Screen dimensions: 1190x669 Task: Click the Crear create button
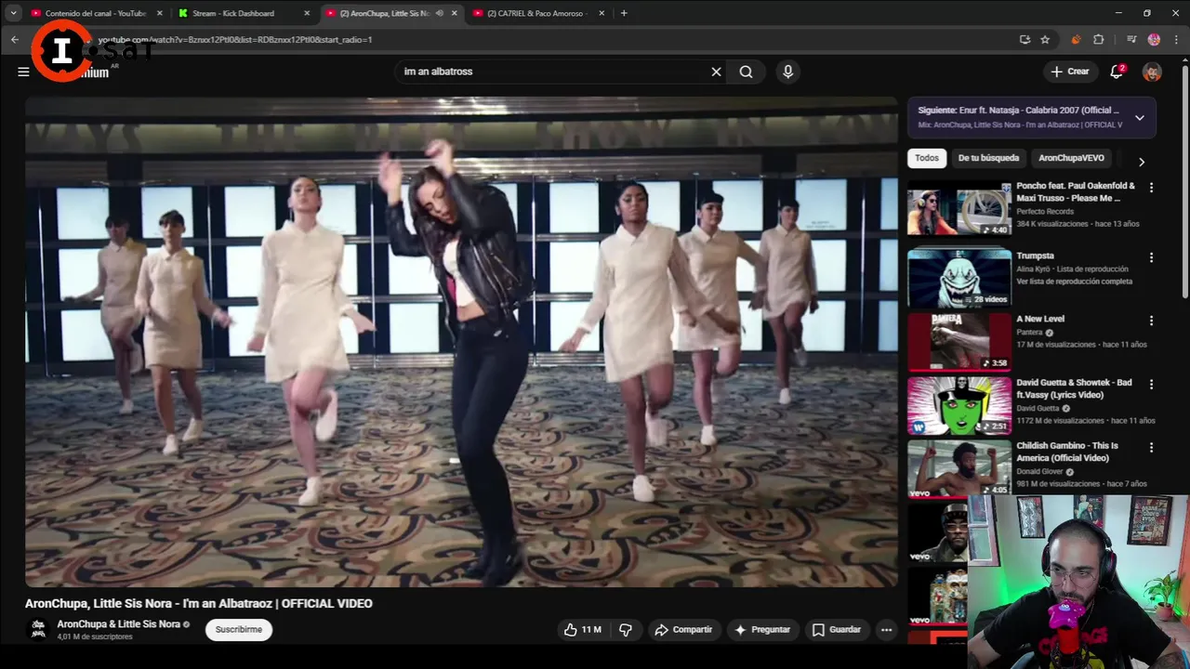(x=1069, y=72)
